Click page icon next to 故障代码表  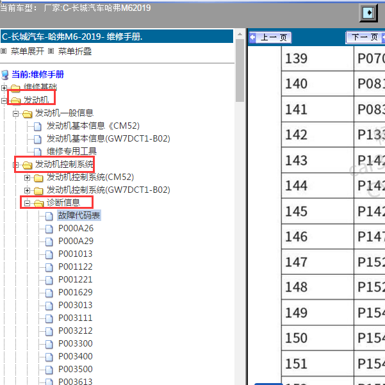click(x=49, y=216)
